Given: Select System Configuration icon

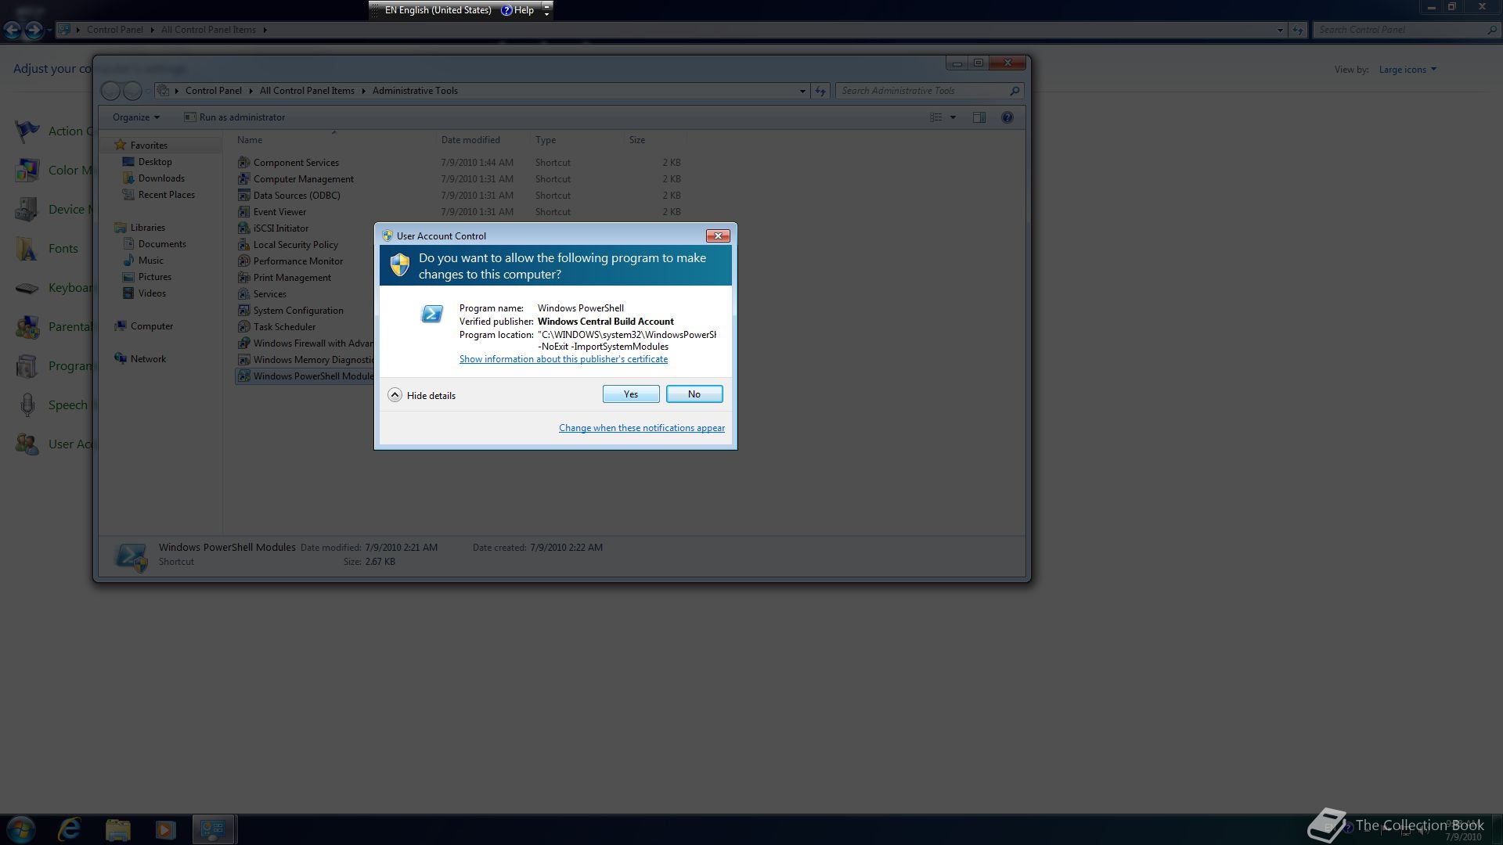Looking at the screenshot, I should [x=244, y=311].
